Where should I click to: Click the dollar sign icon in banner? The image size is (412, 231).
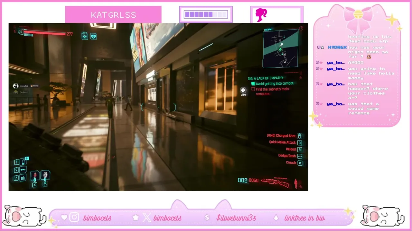207,218
